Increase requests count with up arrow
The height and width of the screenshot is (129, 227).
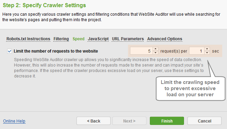point(155,49)
